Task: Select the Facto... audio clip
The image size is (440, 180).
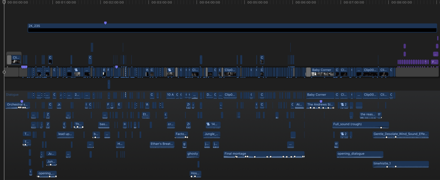Action: pos(181,134)
